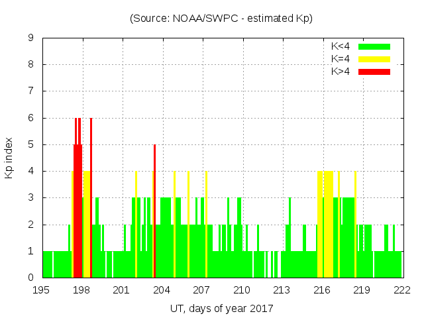Click the 'Kp index' y-axis label
424x318 pixels.
click(9, 158)
